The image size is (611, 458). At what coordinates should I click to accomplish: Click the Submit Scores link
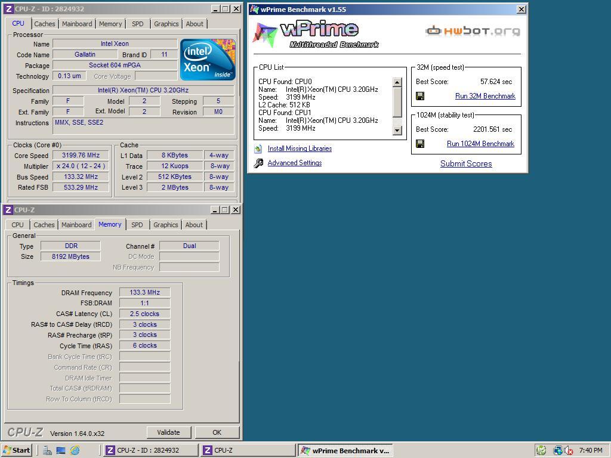point(466,163)
